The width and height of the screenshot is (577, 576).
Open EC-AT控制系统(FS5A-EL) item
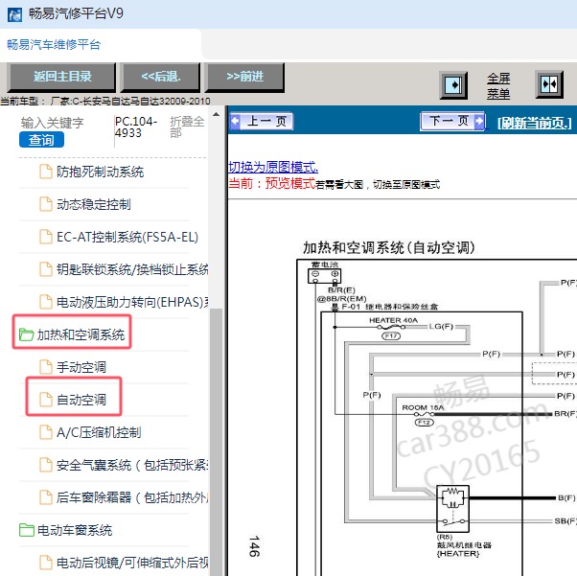tap(127, 237)
